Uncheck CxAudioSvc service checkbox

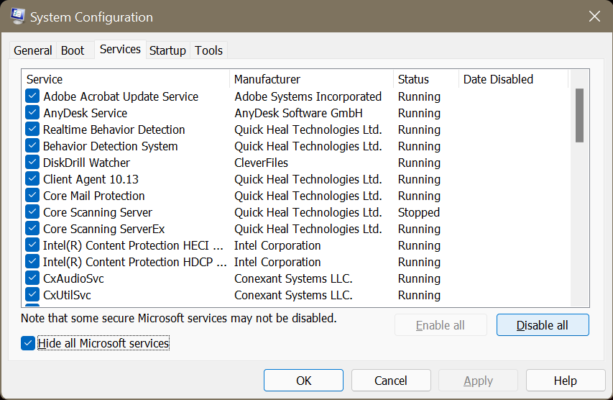(x=32, y=278)
